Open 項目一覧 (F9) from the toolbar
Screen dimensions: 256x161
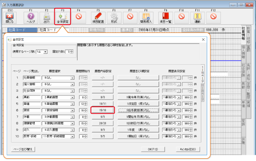[165, 17]
